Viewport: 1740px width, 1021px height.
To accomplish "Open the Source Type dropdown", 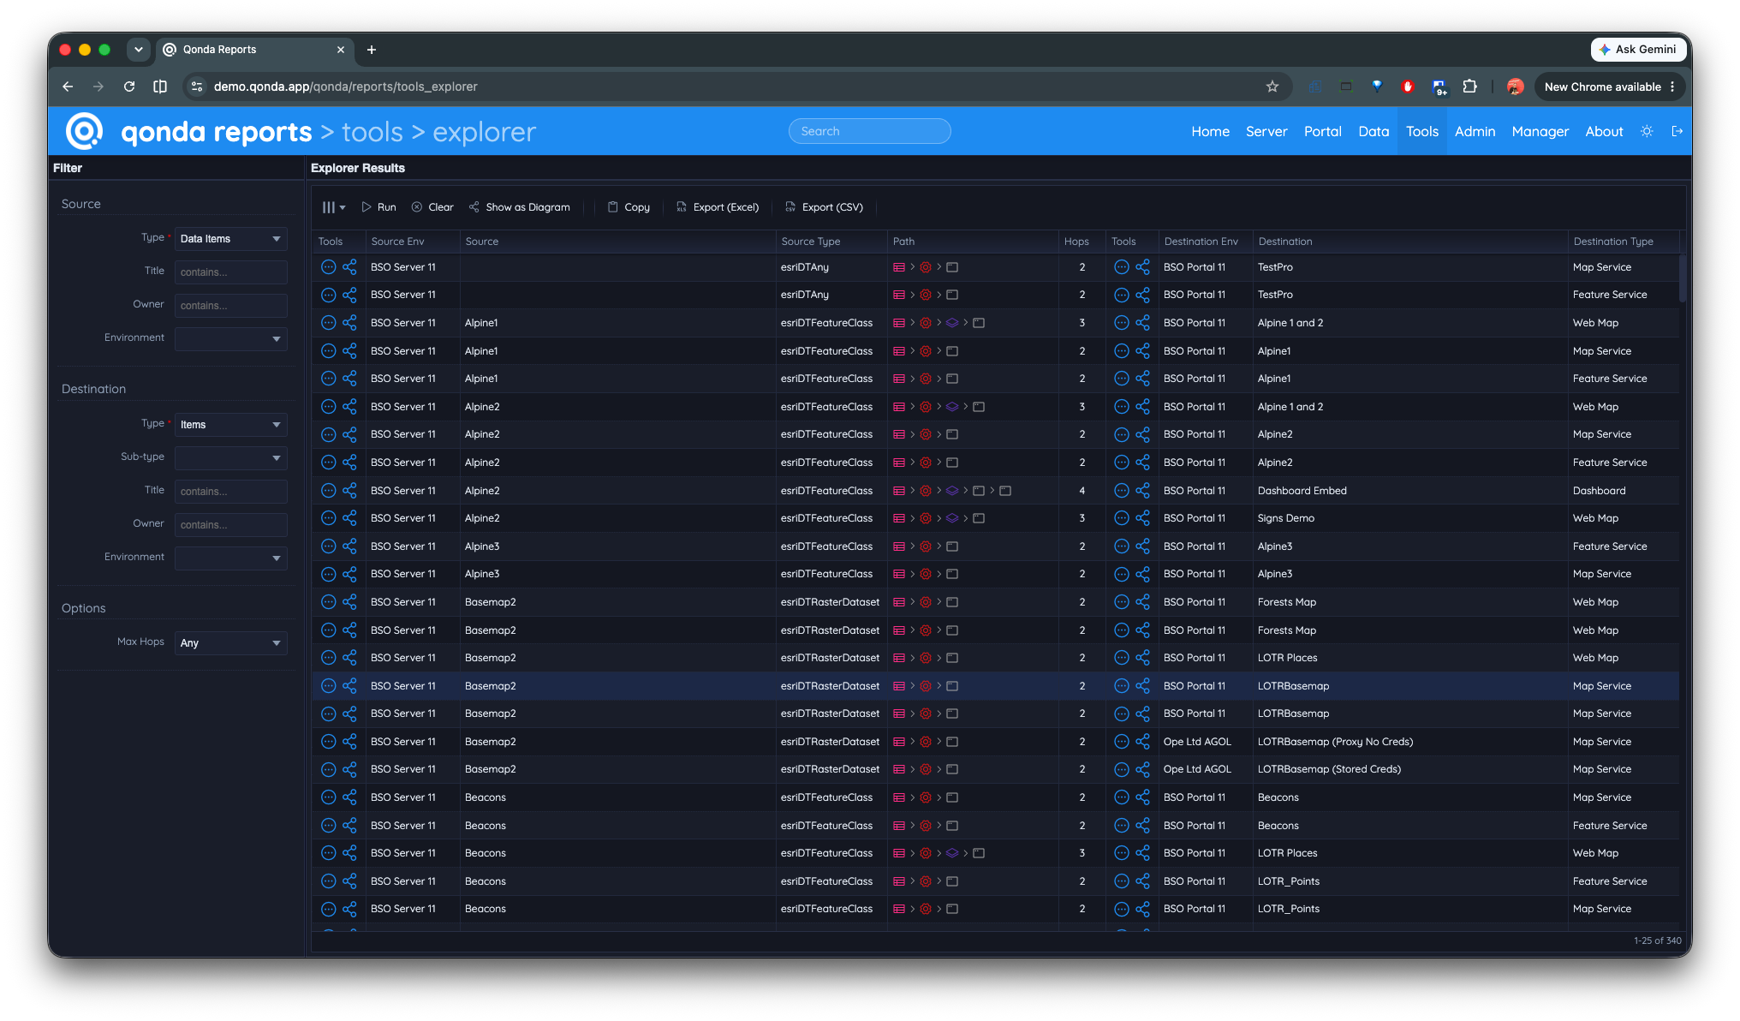I will pyautogui.click(x=230, y=239).
